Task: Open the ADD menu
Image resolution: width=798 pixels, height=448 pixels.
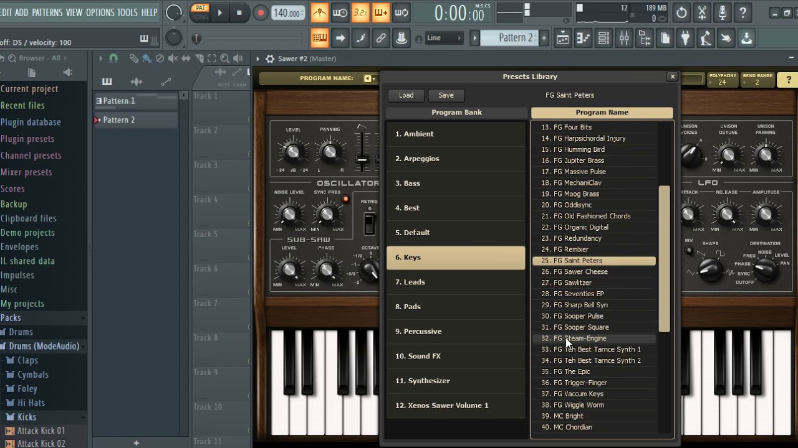Action: click(x=22, y=12)
